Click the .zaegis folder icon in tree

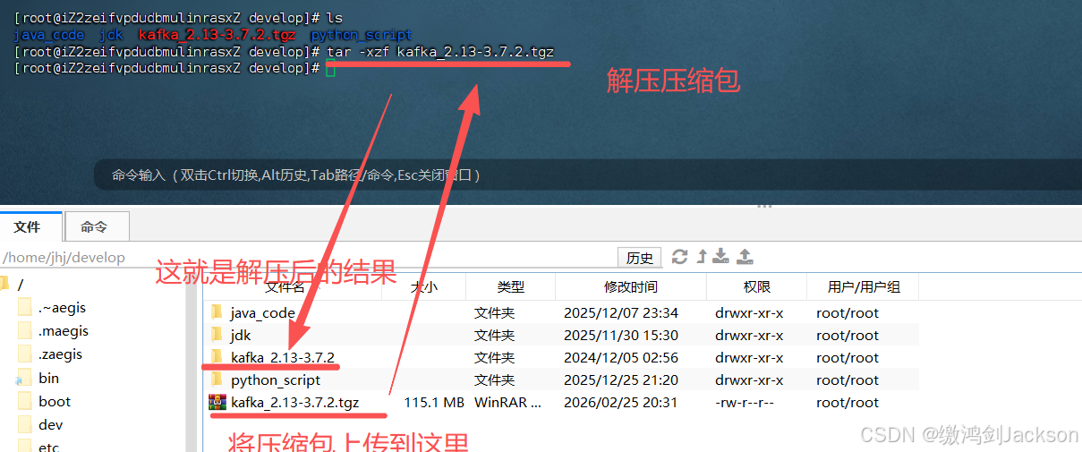23,354
